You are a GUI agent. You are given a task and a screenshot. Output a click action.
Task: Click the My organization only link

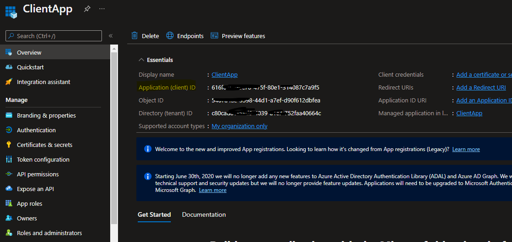click(239, 126)
